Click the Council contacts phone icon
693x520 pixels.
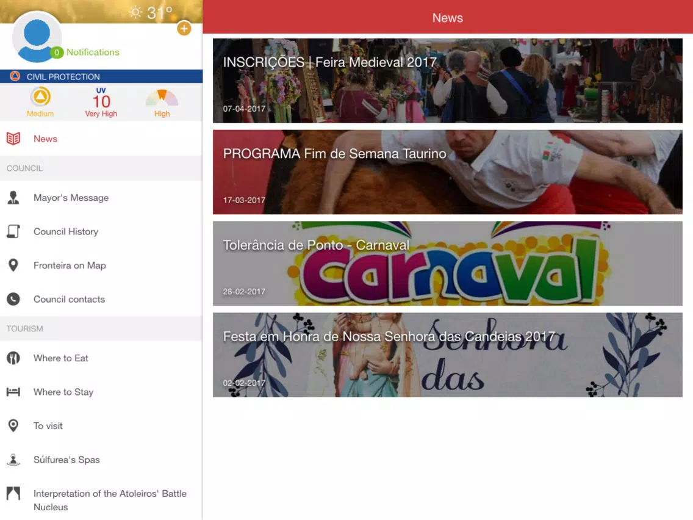pos(13,299)
